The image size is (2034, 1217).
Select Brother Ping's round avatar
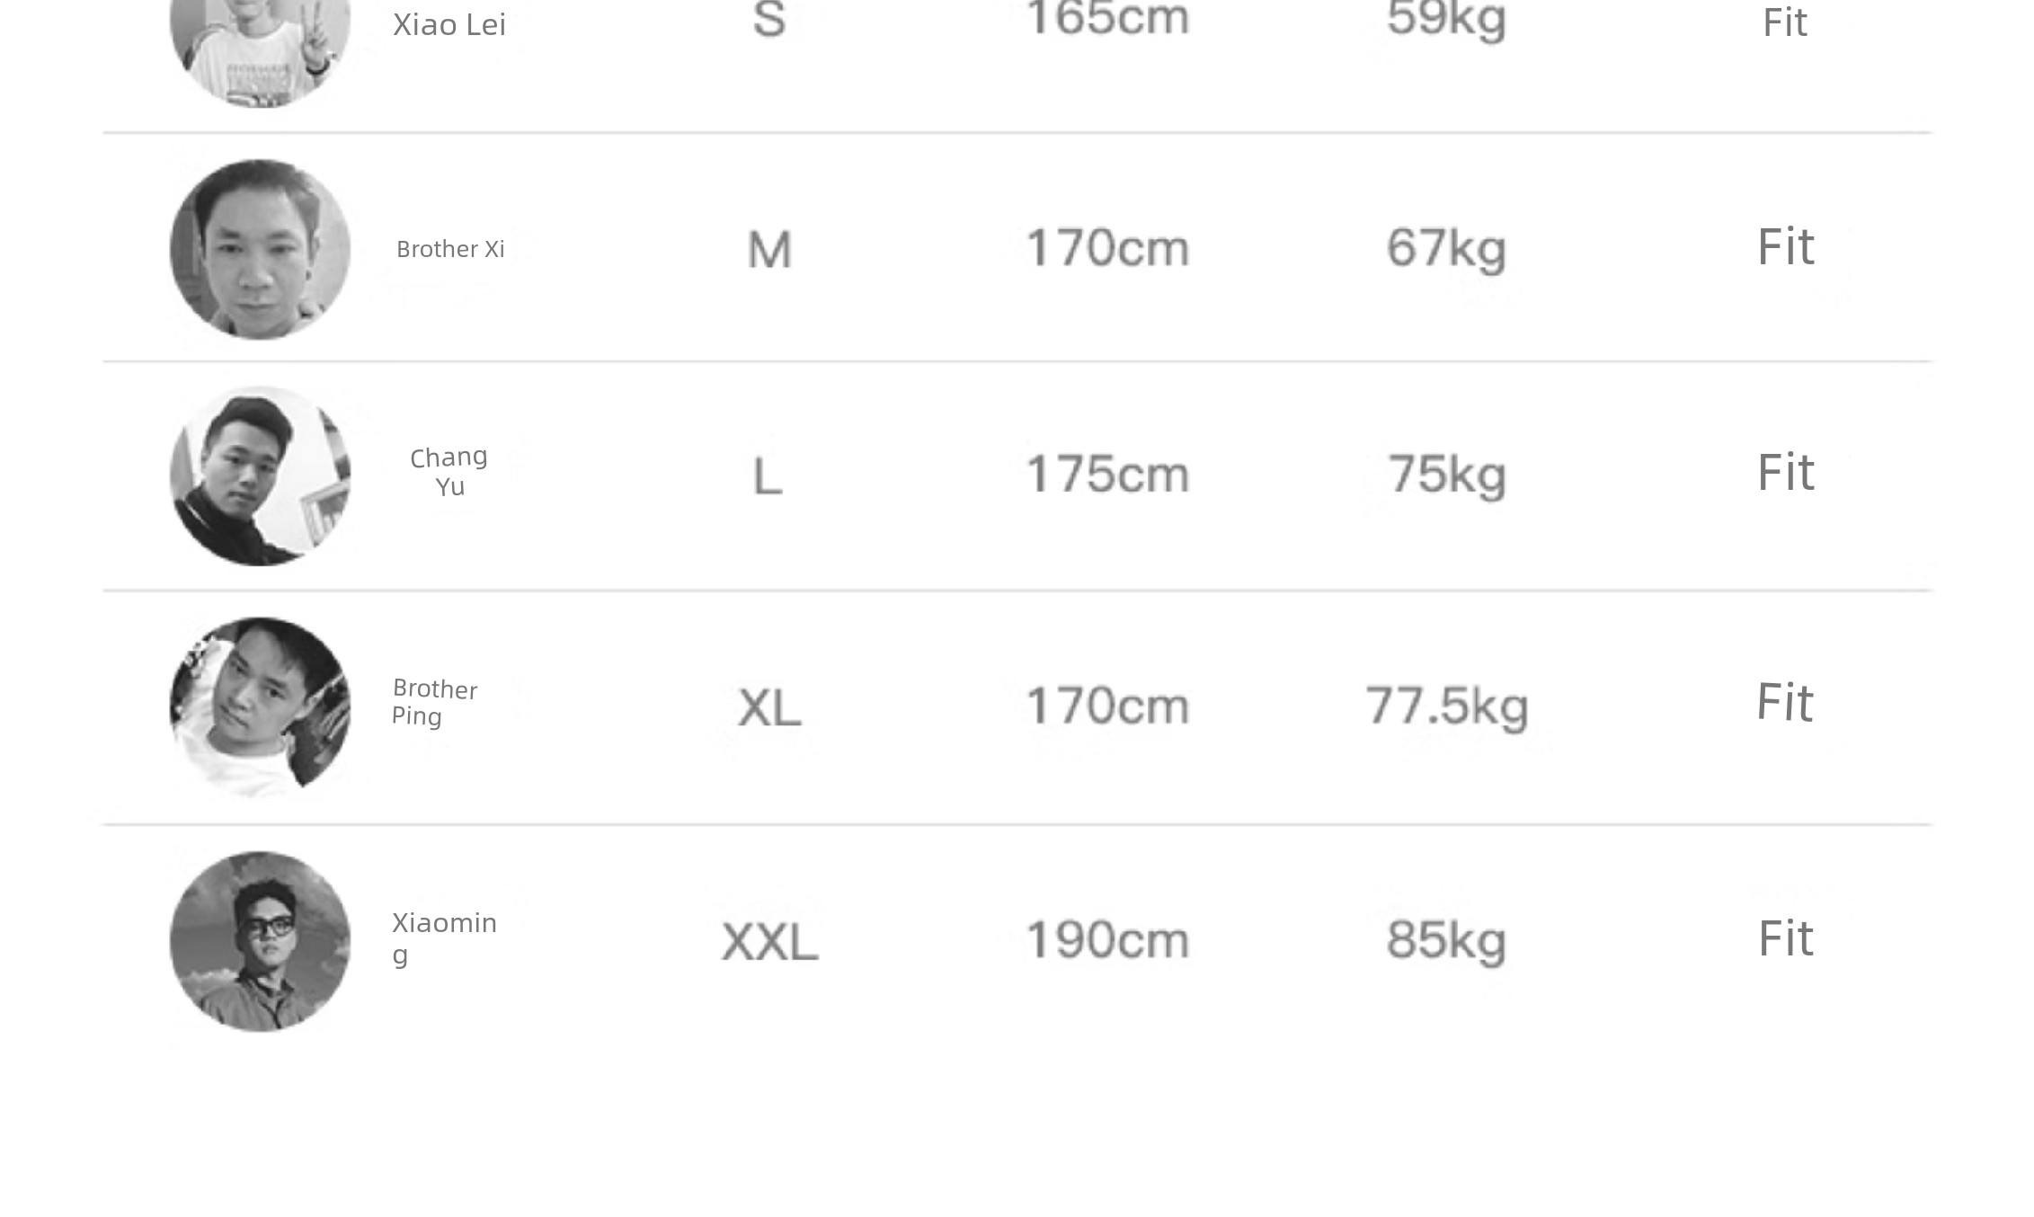tap(260, 706)
